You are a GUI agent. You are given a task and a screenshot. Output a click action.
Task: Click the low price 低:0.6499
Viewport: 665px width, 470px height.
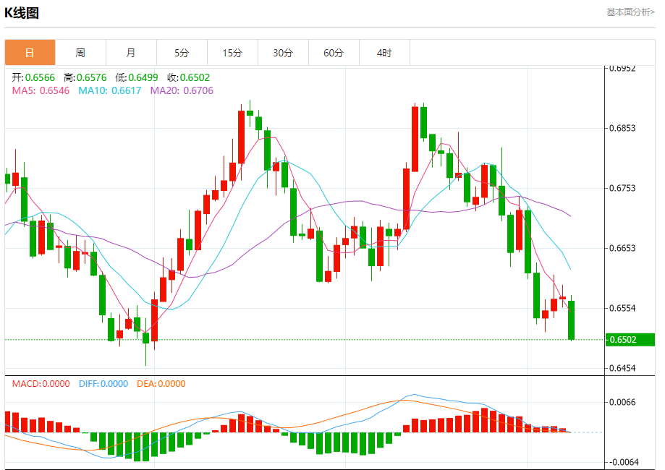coord(137,77)
